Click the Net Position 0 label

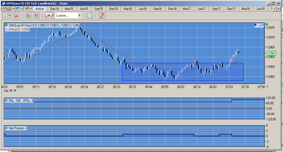(18, 128)
